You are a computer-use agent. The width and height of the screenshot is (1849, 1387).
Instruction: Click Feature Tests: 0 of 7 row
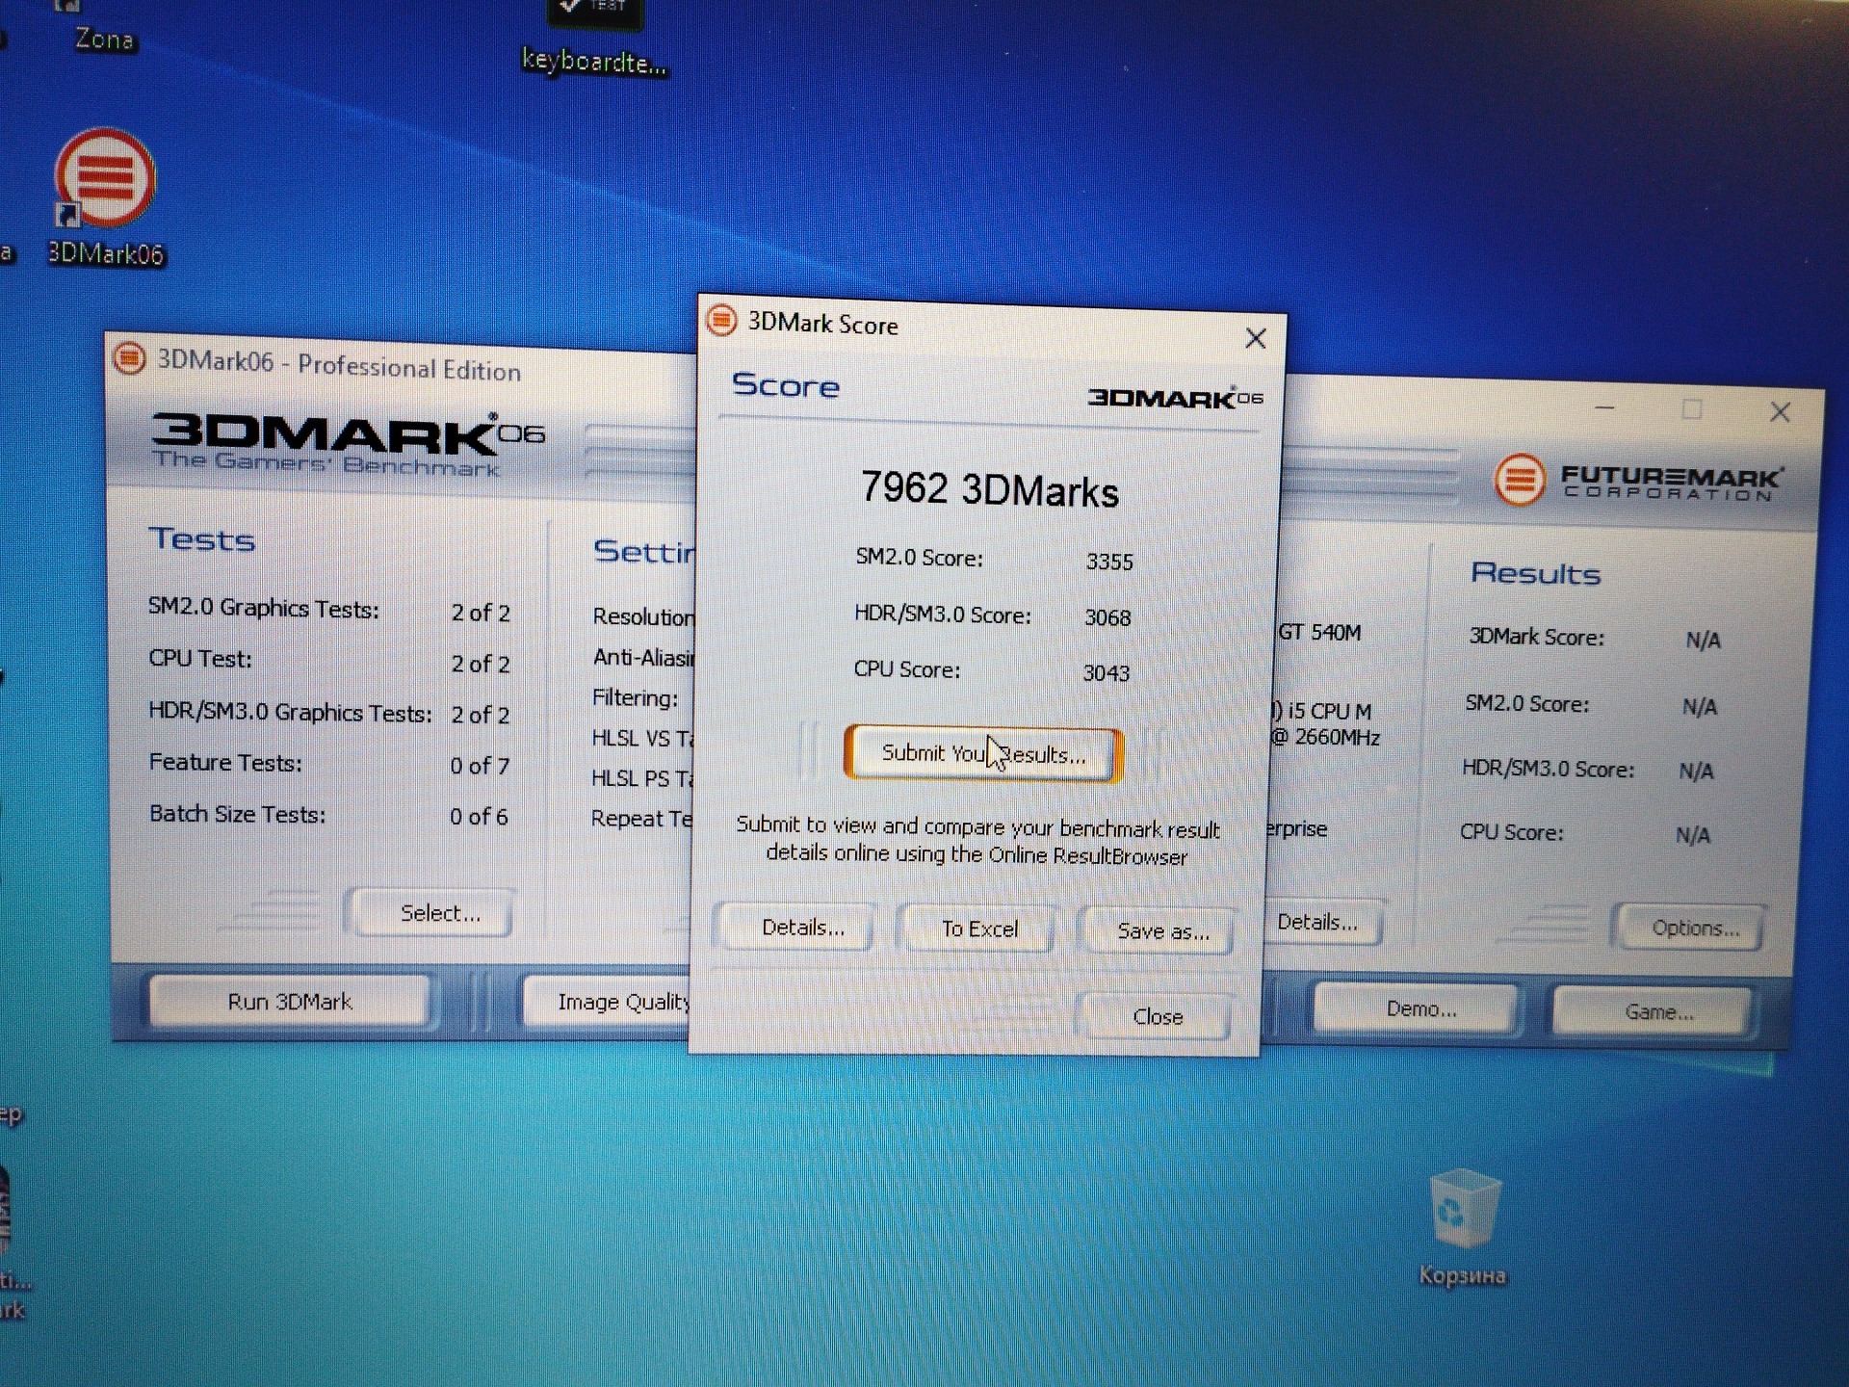coord(329,764)
